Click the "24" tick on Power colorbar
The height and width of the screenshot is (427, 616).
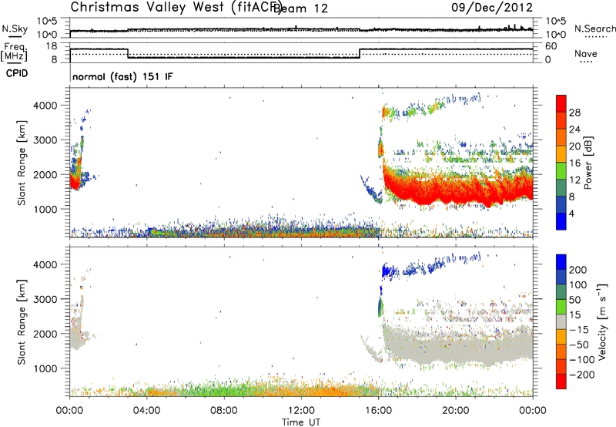[x=574, y=129]
